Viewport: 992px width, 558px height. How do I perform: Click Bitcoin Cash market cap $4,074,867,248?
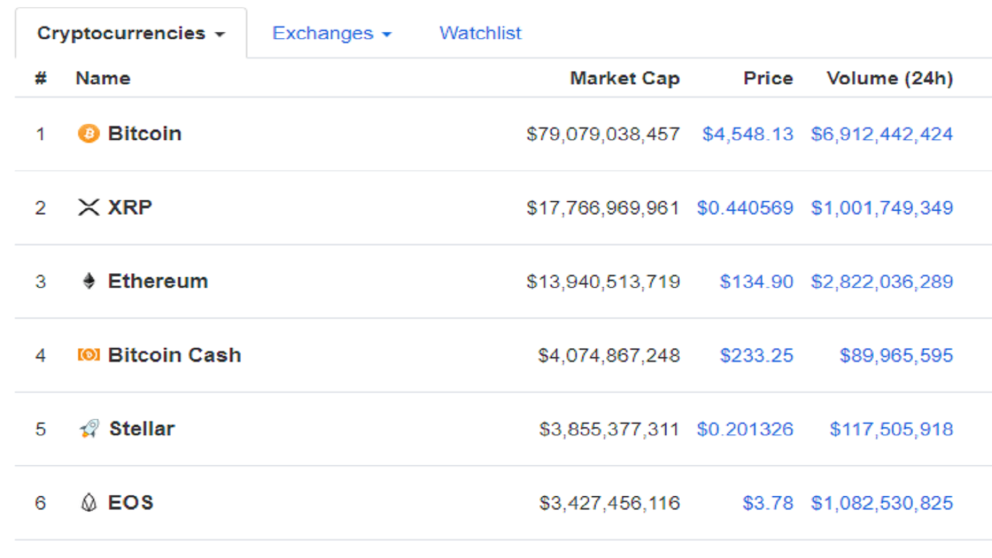609,355
